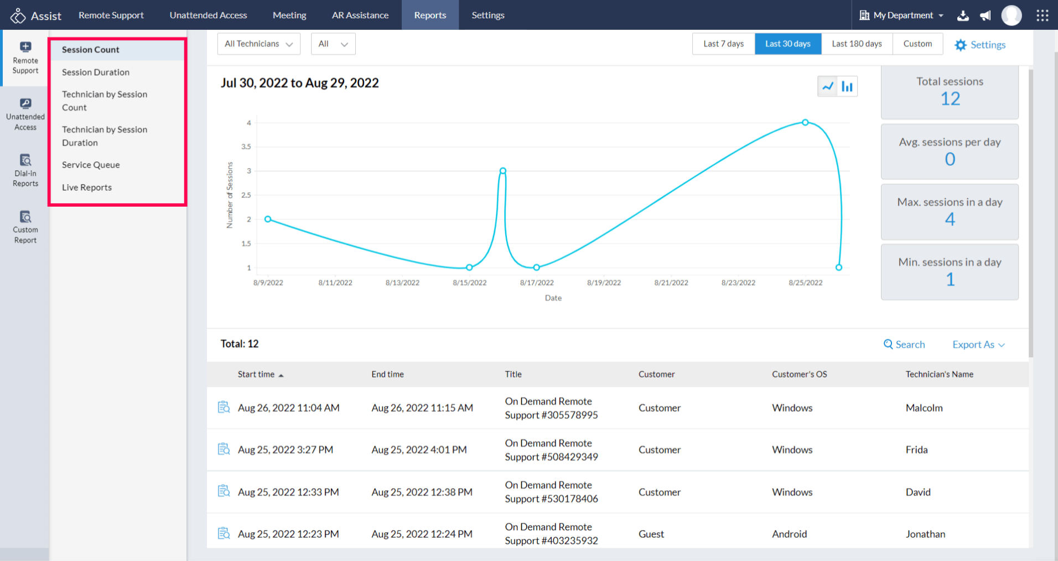The height and width of the screenshot is (561, 1058).
Task: Open report Settings link with gear
Action: click(980, 45)
